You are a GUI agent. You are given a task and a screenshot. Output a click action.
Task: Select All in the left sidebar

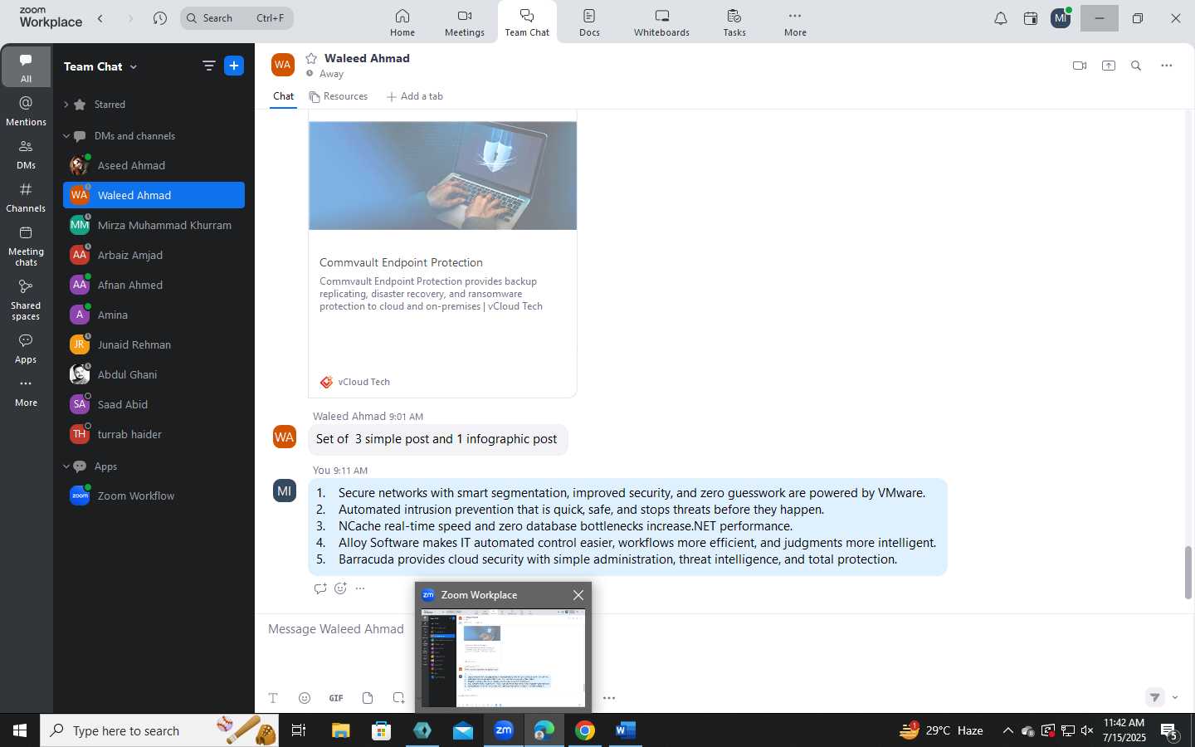(x=26, y=68)
